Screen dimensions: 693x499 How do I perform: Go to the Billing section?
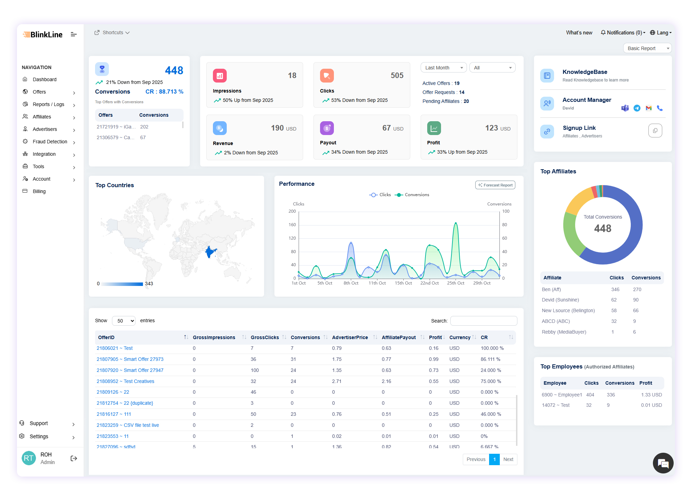pyautogui.click(x=39, y=191)
